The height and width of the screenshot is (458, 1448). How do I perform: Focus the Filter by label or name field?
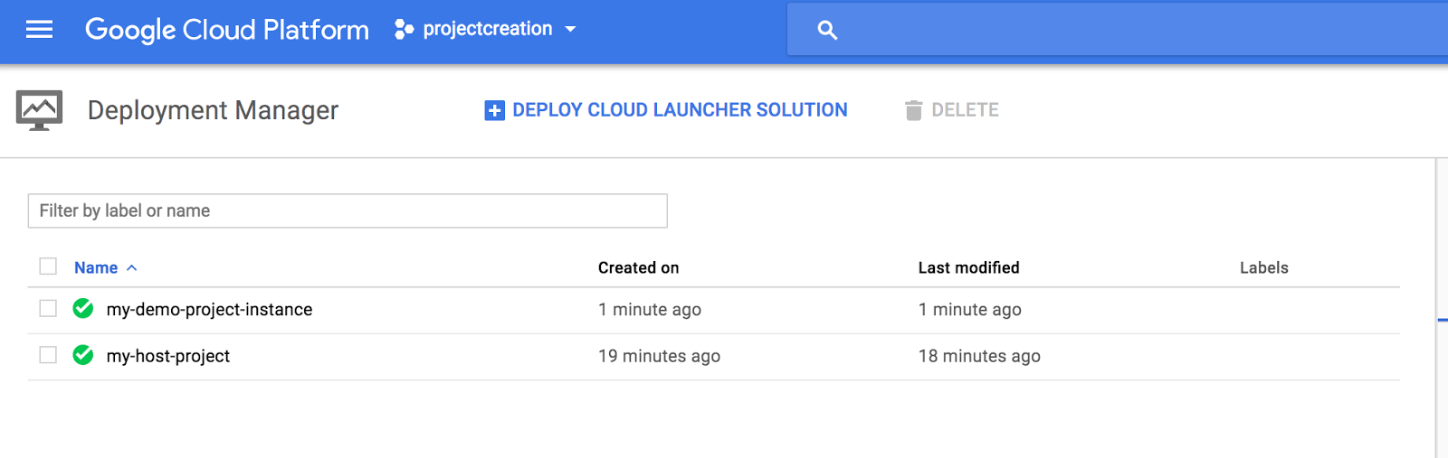tap(348, 210)
